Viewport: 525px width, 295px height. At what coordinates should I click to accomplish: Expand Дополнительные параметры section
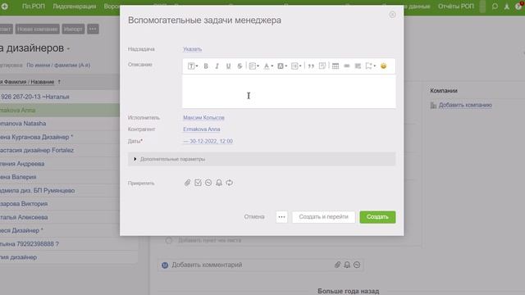pyautogui.click(x=262, y=159)
